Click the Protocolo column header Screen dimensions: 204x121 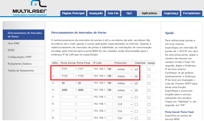click(120, 63)
